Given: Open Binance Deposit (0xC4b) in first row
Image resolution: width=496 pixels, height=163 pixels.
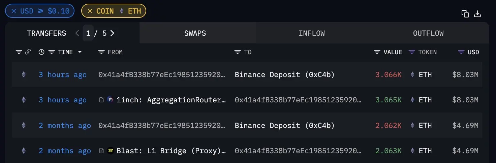Looking at the screenshot, I should pyautogui.click(x=284, y=75).
